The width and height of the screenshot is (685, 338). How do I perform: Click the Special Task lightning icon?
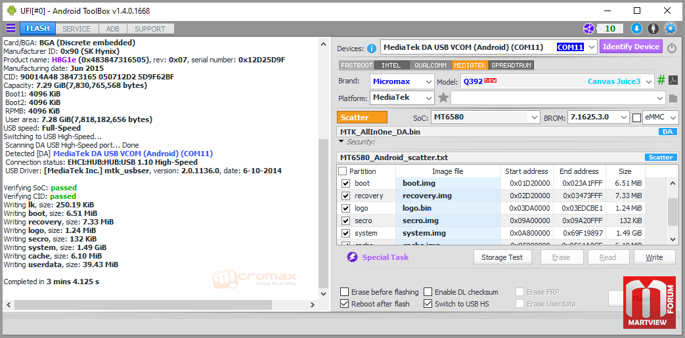(x=352, y=257)
